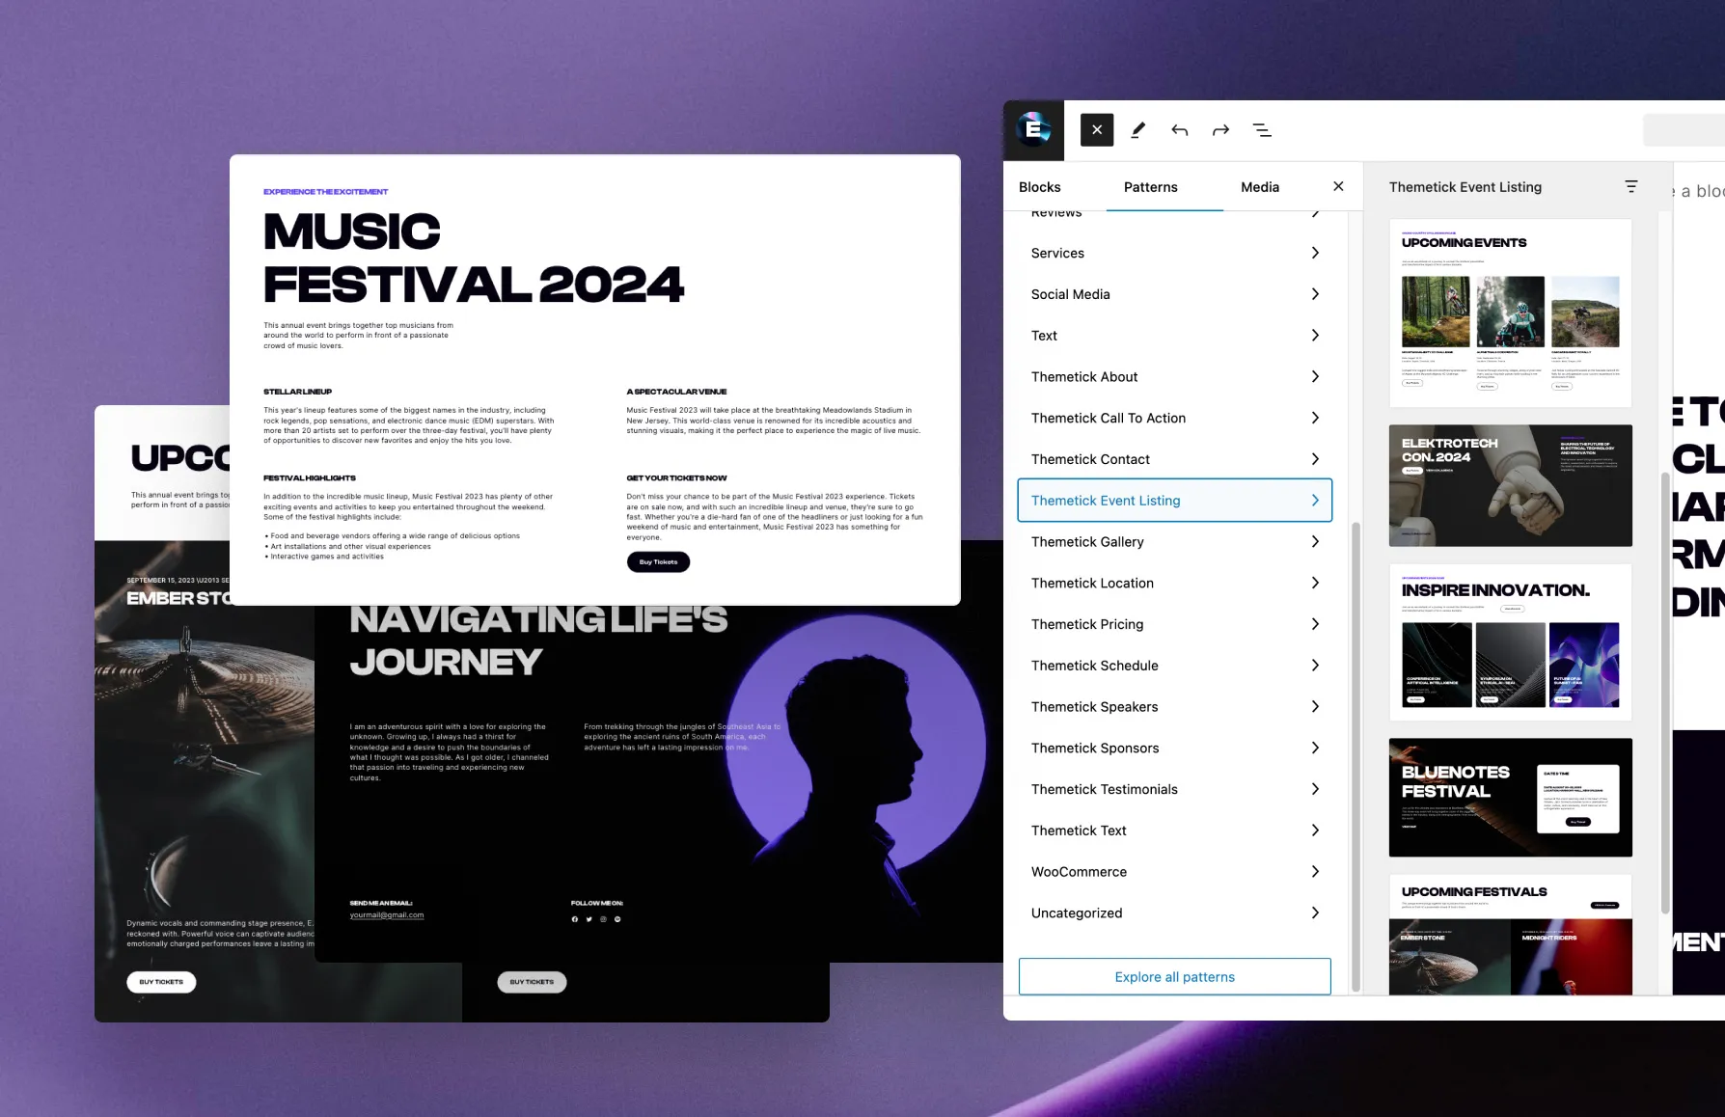Click the Themetick Event Listing panel title

click(x=1465, y=187)
